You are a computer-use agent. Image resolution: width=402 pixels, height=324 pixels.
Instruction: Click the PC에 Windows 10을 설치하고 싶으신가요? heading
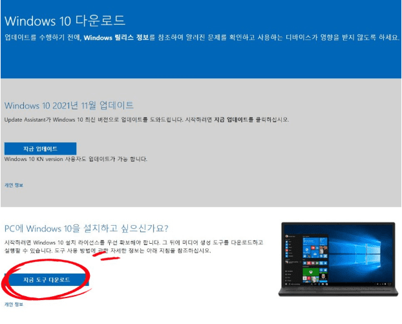pyautogui.click(x=87, y=228)
